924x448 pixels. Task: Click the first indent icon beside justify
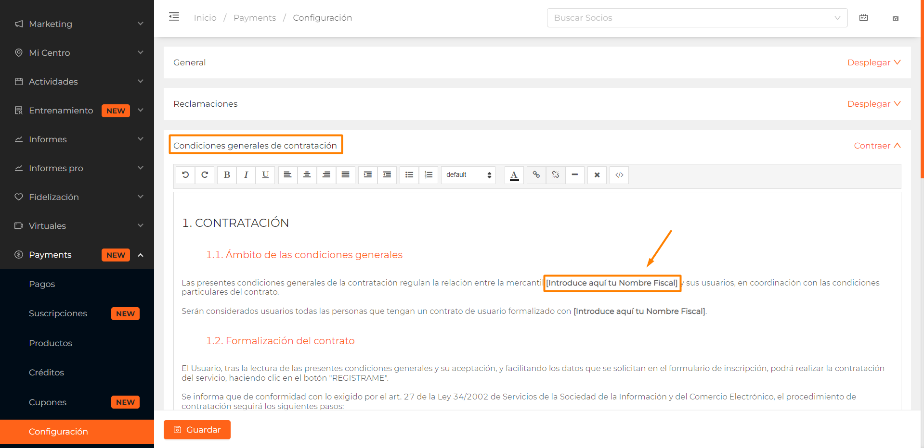point(367,175)
